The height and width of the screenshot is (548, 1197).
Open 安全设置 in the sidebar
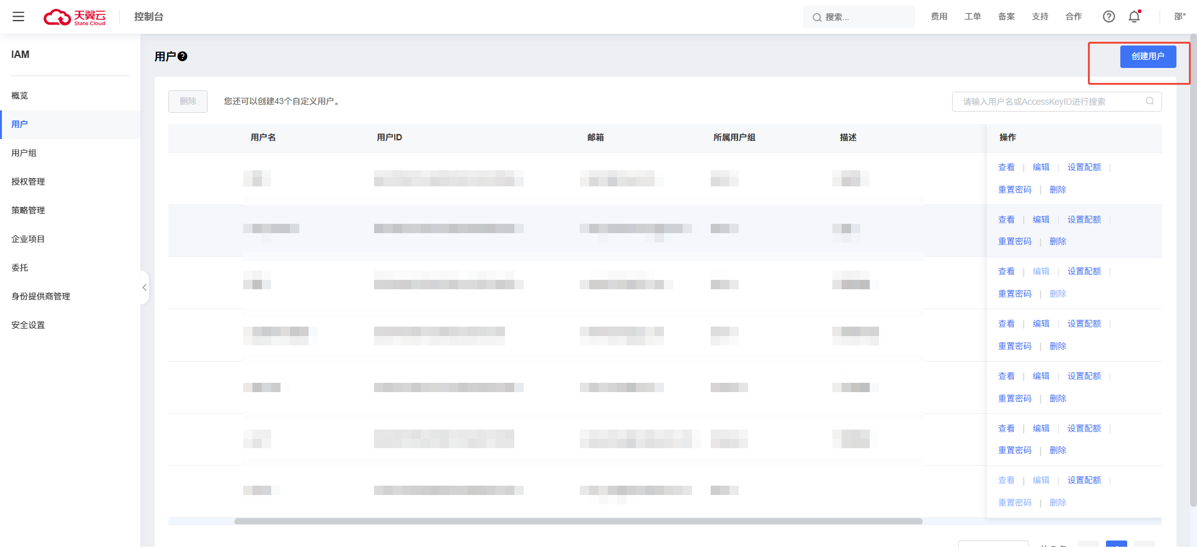pos(70,325)
